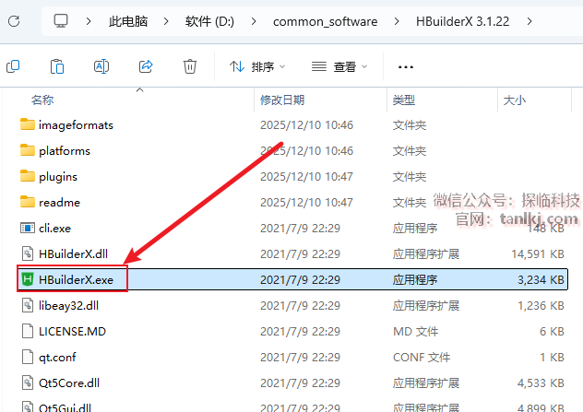Click the cli.exe application icon
Viewport: 583px width, 412px height.
(x=28, y=228)
